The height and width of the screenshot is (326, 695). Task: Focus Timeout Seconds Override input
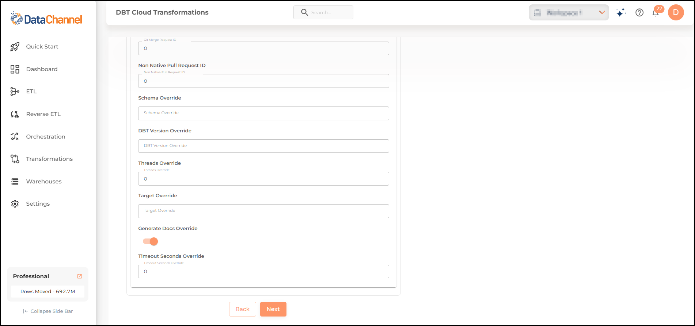coord(263,271)
